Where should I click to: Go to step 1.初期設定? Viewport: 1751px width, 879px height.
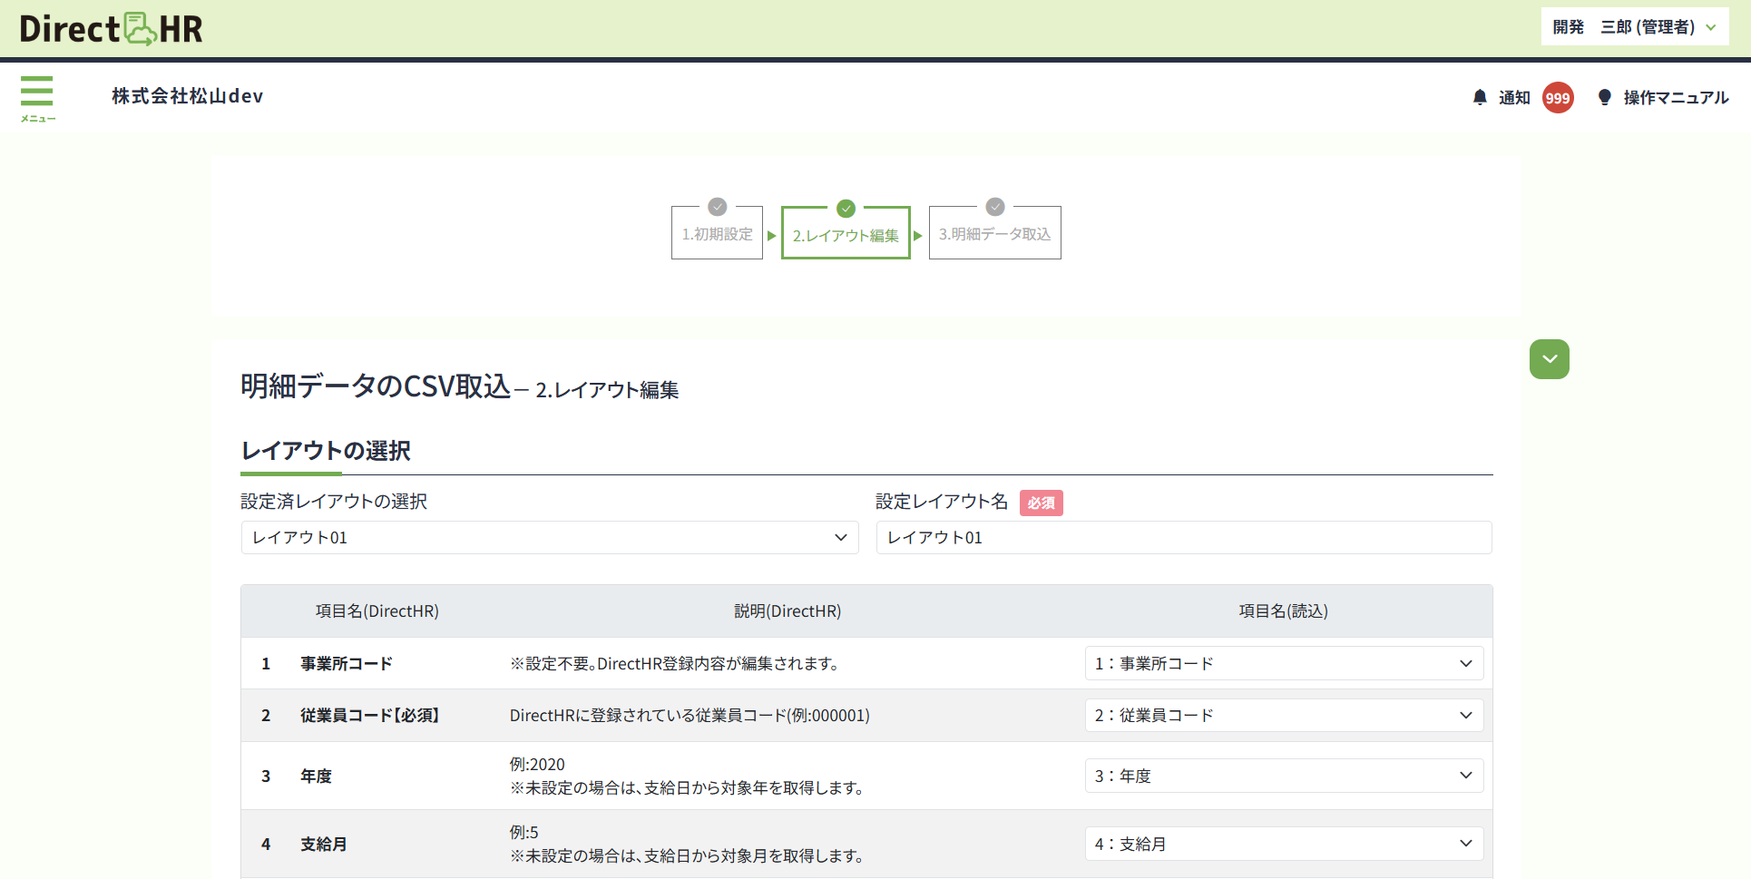pyautogui.click(x=717, y=235)
